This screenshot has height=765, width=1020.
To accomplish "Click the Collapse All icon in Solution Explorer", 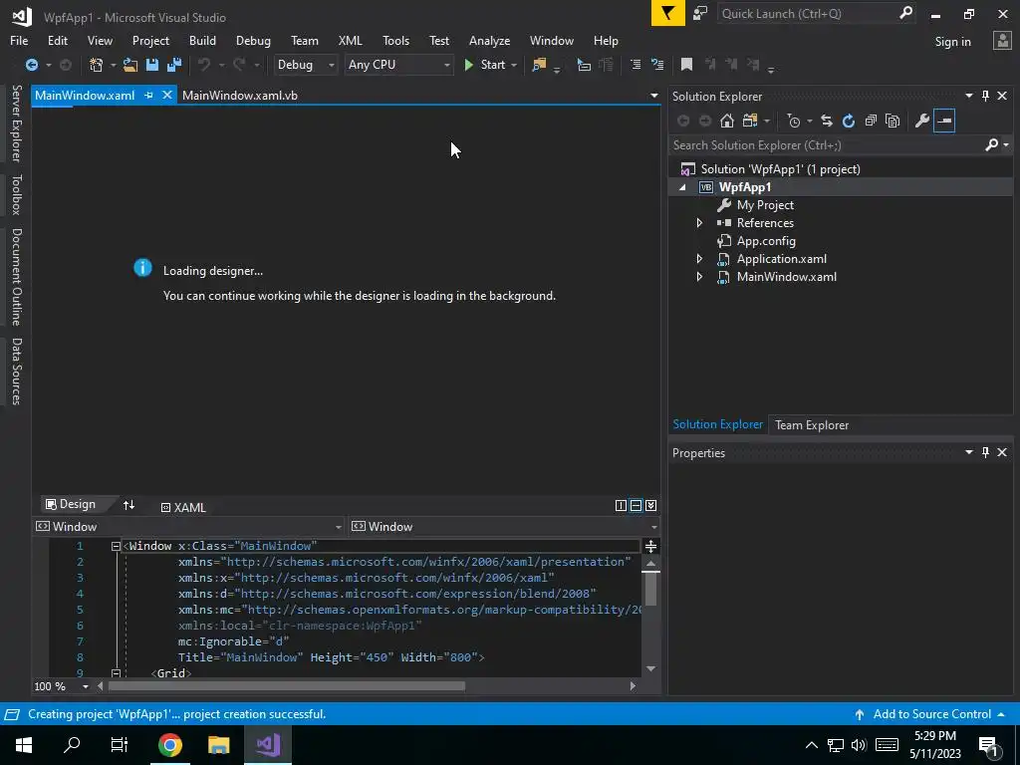I will pos(871,121).
